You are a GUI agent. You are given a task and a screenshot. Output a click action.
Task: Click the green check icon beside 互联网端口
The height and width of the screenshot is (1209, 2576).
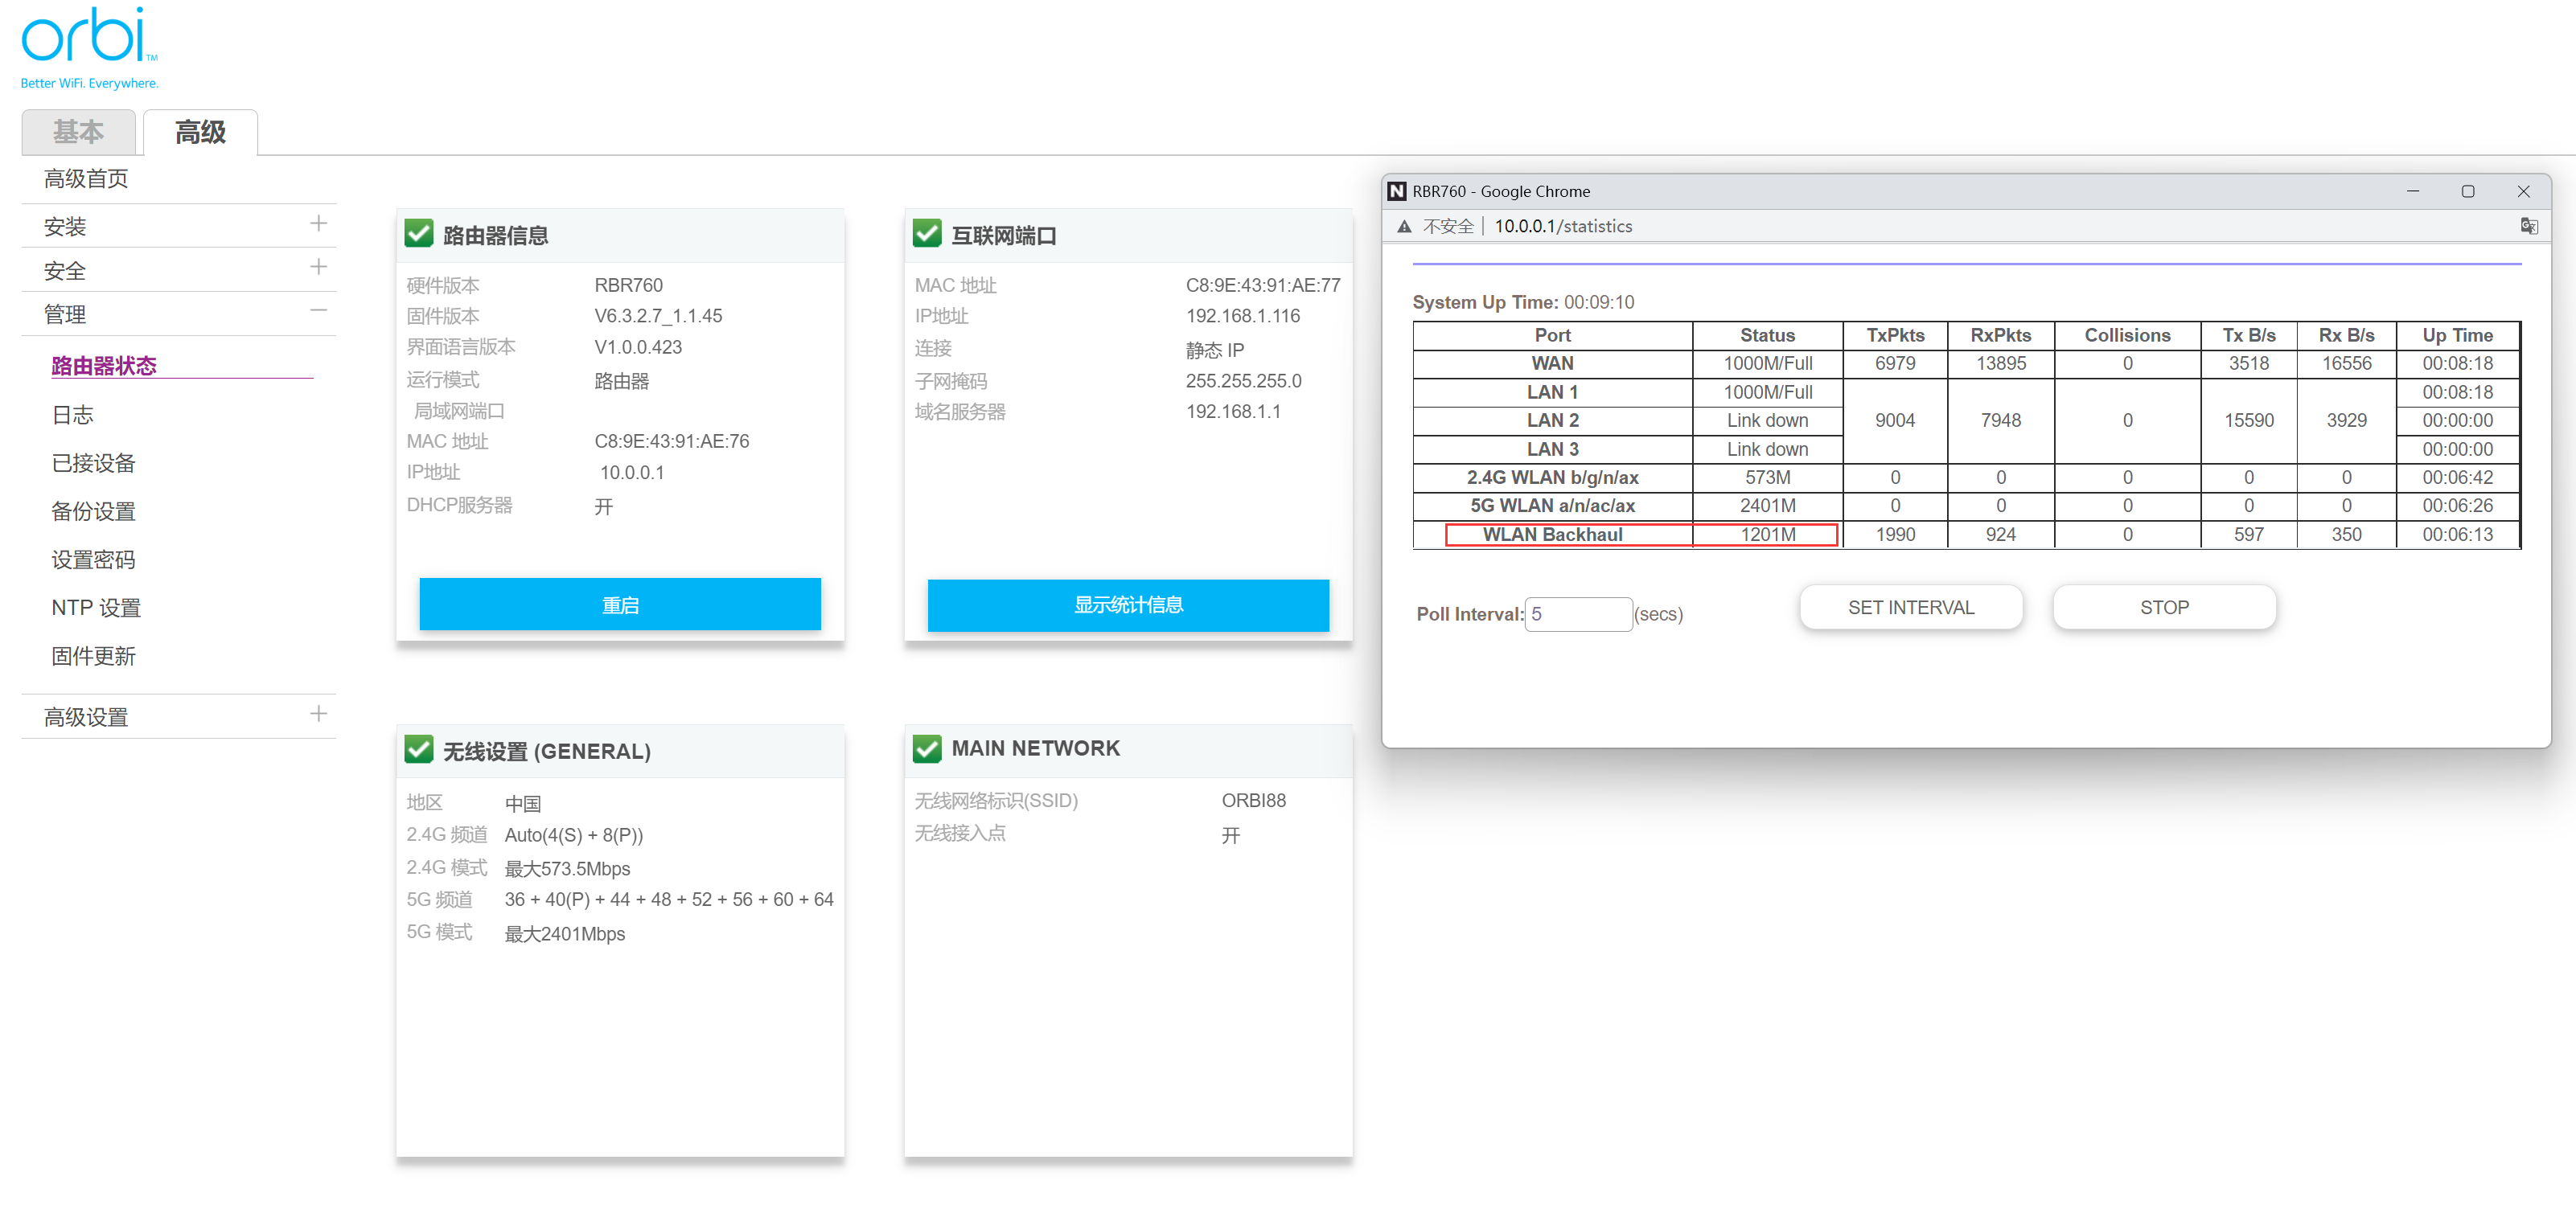tap(927, 235)
